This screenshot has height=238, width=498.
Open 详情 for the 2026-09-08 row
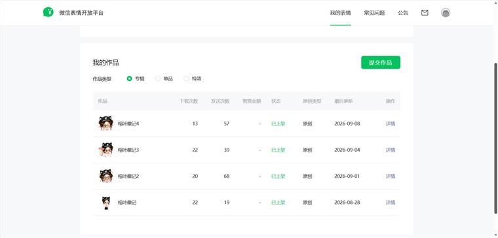tap(391, 124)
